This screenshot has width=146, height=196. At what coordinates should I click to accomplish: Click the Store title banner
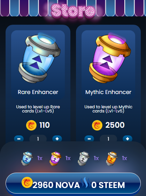(x=73, y=11)
